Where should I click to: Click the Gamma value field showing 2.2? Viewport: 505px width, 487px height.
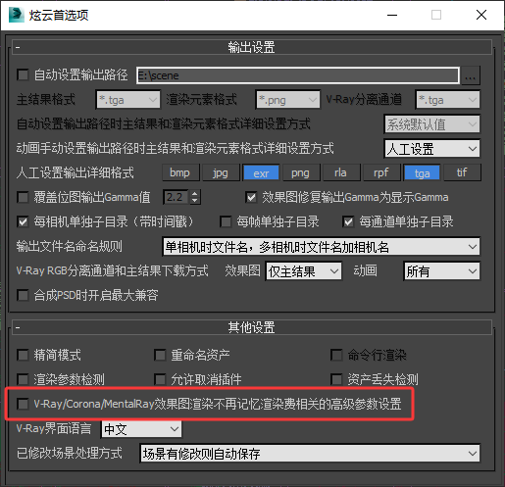[x=177, y=197]
